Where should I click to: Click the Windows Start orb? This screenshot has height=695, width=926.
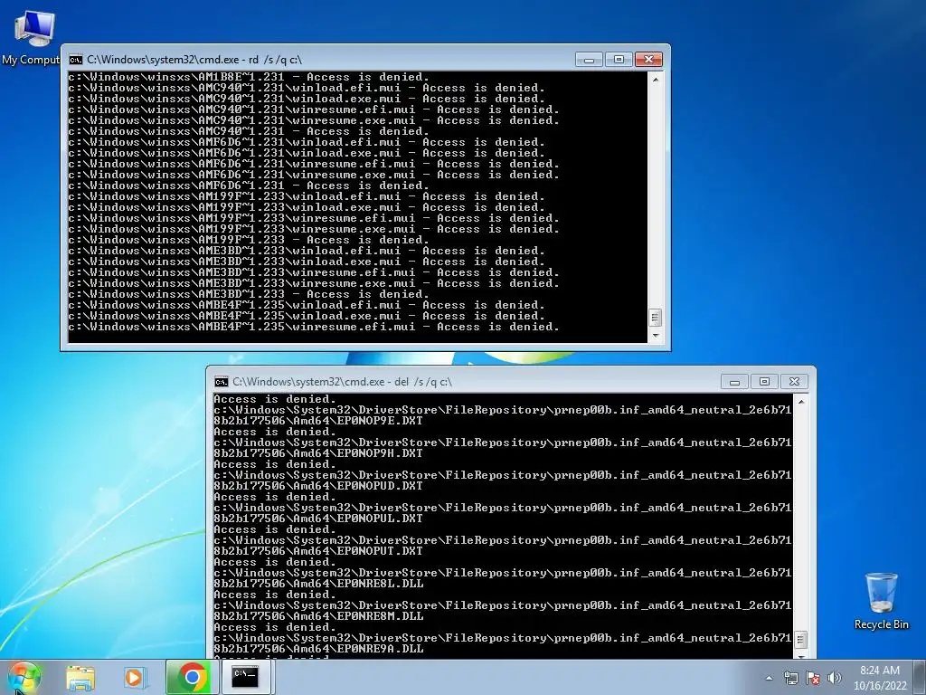tap(24, 677)
